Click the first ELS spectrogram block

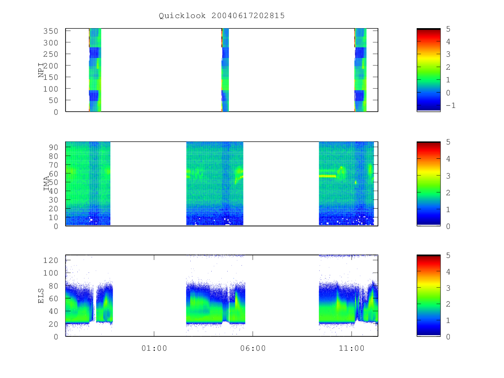click(89, 302)
